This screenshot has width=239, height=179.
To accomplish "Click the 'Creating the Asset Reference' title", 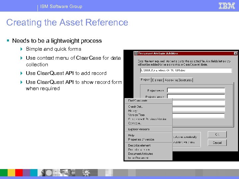I will [x=67, y=23].
